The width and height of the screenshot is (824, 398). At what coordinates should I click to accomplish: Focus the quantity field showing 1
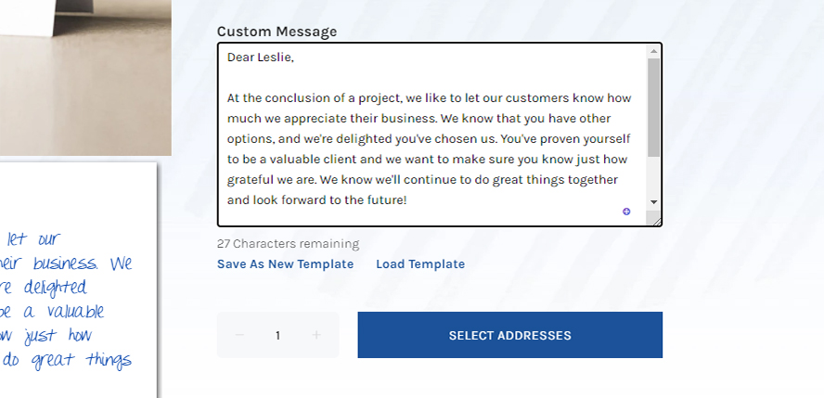[x=278, y=335]
